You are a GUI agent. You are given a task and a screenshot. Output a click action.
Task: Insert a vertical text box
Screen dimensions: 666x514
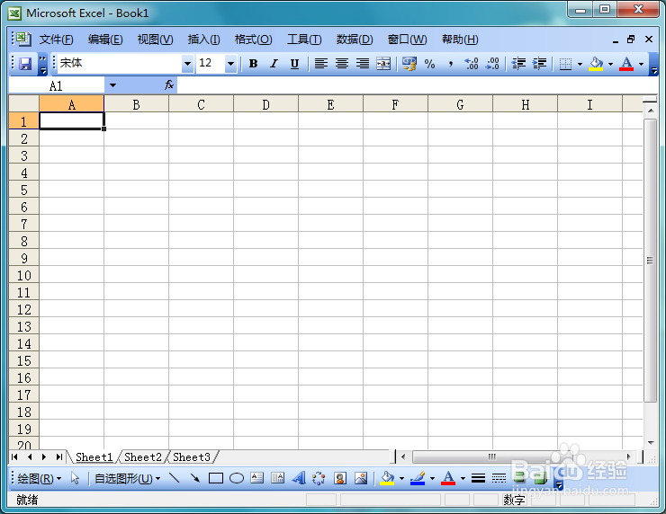point(278,478)
